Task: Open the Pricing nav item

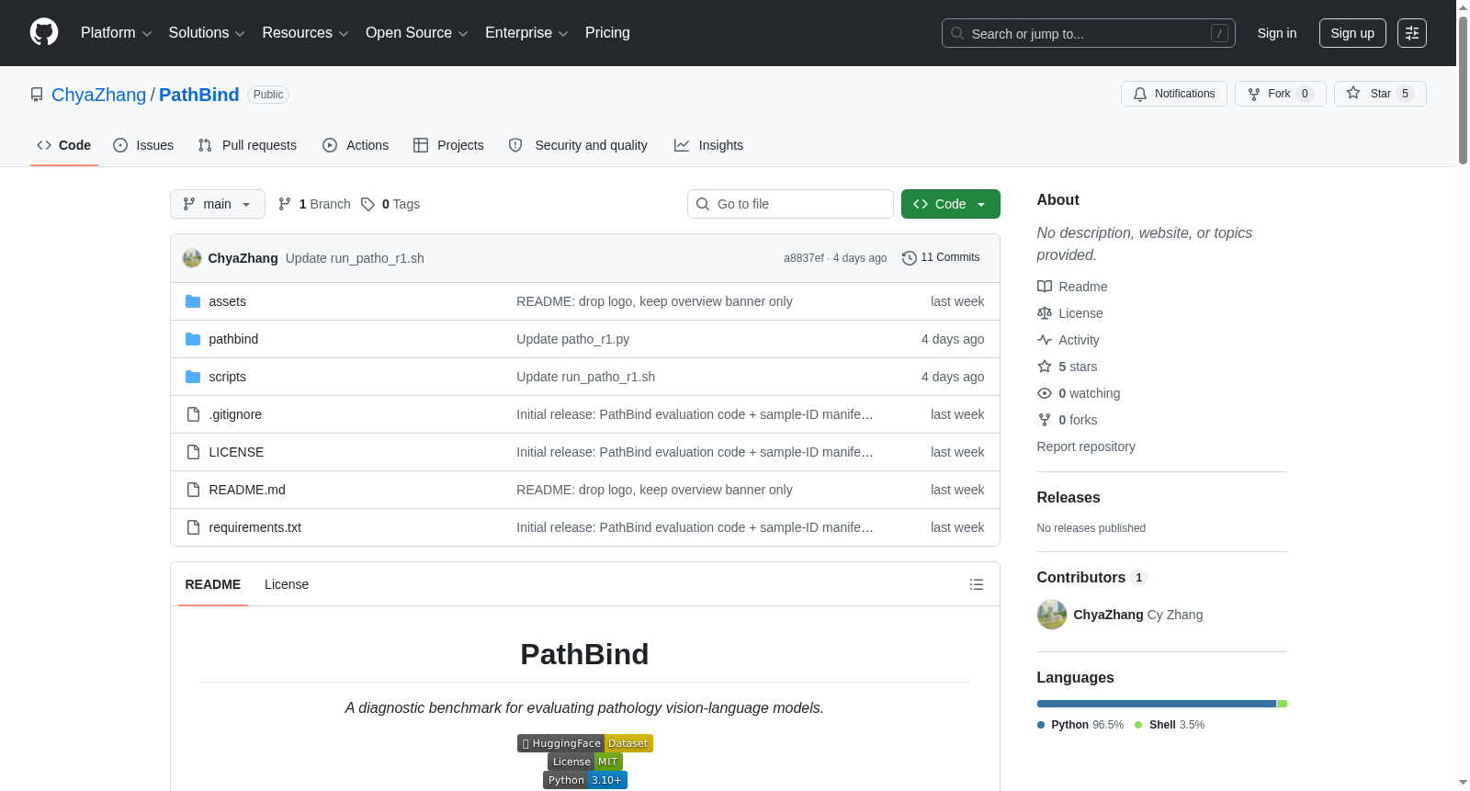Action: coord(607,33)
